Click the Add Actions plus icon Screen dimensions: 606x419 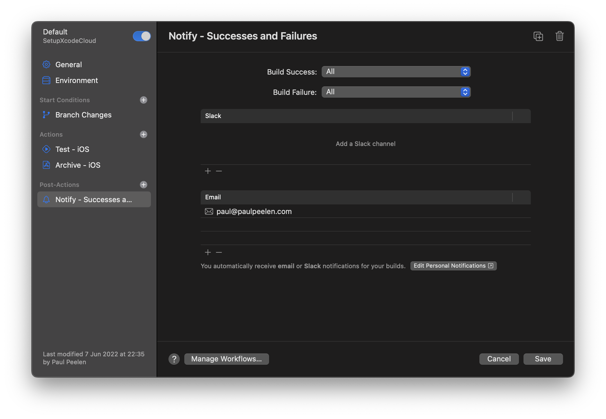[144, 134]
